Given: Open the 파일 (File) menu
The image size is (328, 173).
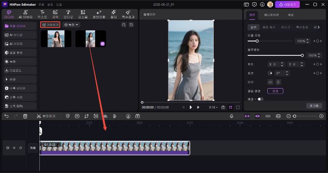Looking at the screenshot, I should click(x=41, y=5).
